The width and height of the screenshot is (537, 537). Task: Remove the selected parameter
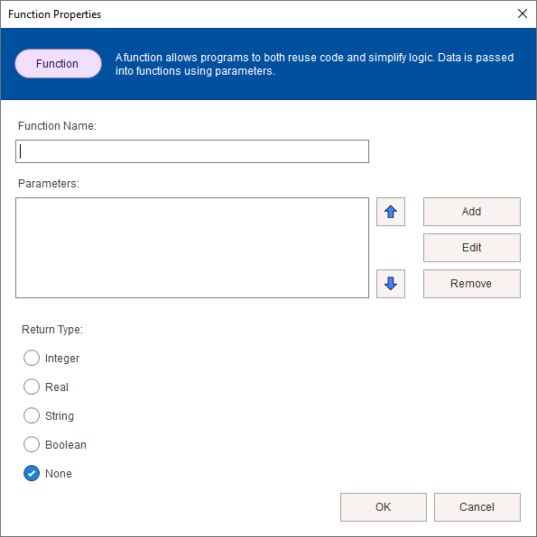pos(472,284)
